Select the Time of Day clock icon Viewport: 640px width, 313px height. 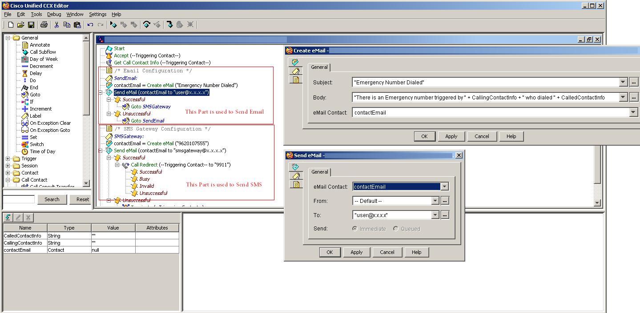[25, 151]
